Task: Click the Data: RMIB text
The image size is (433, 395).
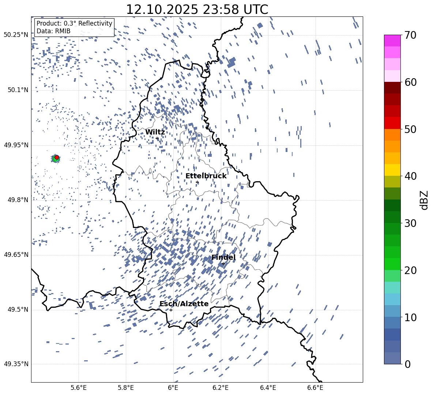Action: [53, 31]
